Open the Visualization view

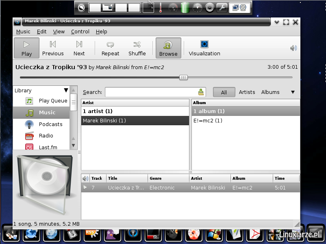pos(204,48)
